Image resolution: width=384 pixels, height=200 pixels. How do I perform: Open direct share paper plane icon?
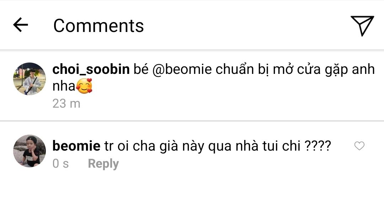362,26
